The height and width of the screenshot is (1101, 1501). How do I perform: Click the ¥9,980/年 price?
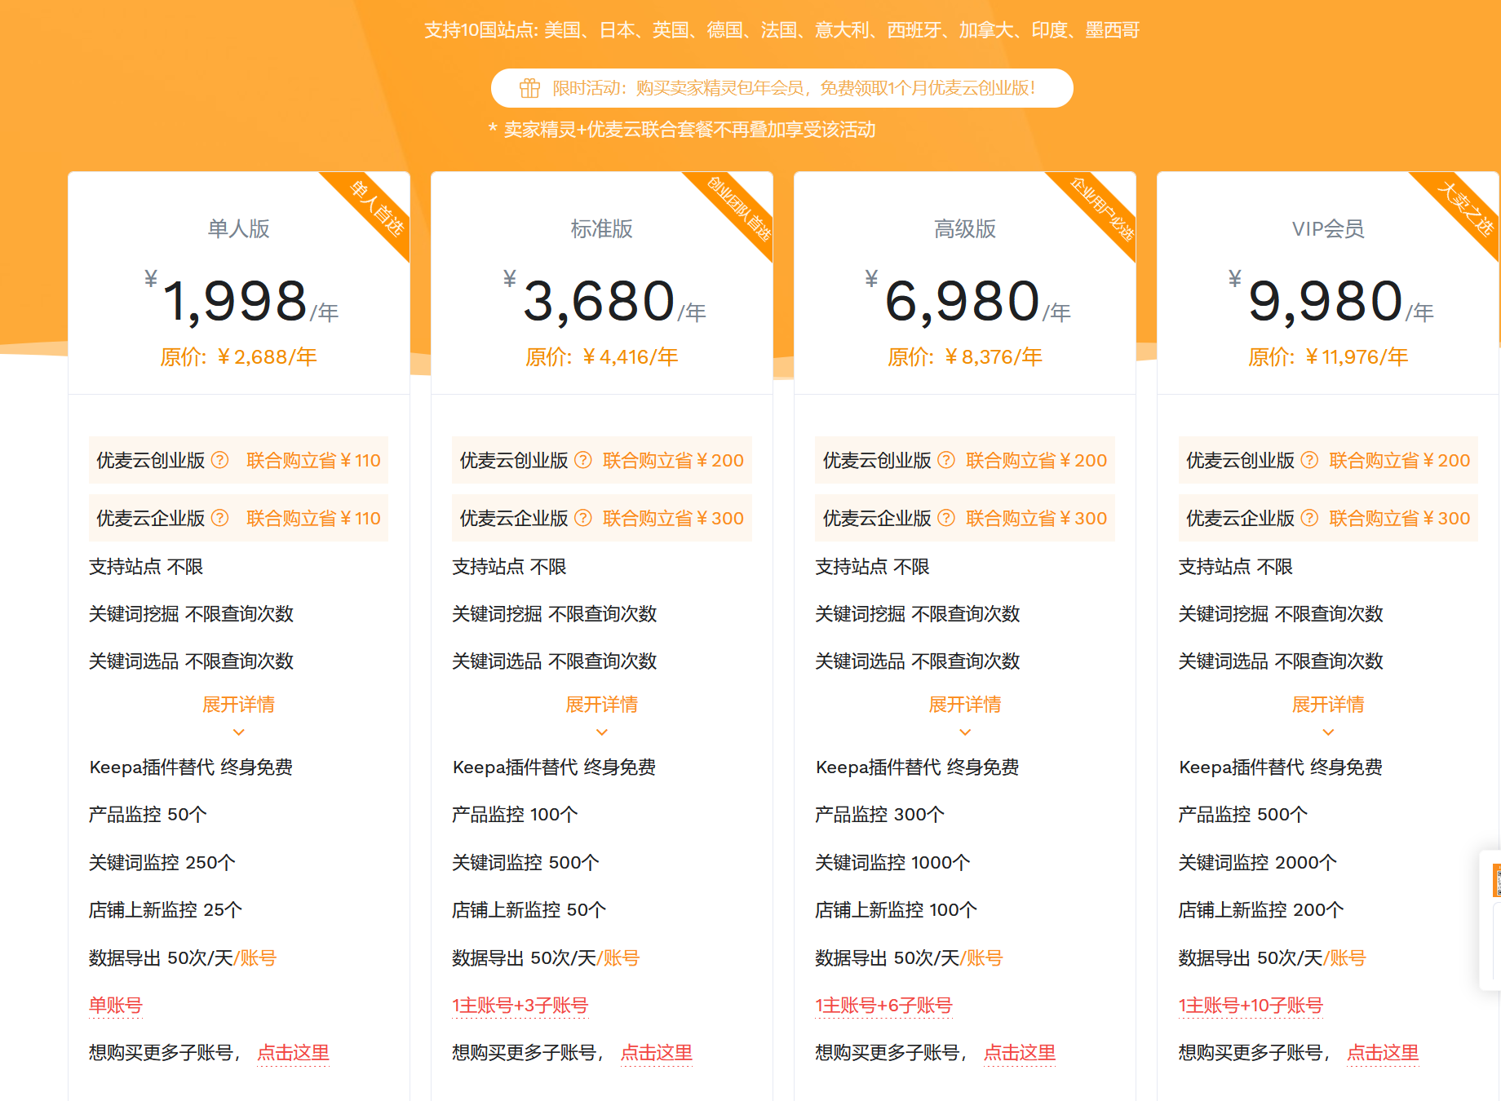pyautogui.click(x=1331, y=300)
